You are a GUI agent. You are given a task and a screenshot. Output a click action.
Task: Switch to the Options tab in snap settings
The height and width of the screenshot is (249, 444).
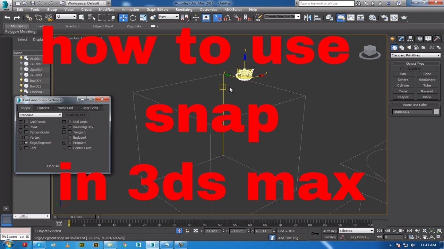(43, 108)
